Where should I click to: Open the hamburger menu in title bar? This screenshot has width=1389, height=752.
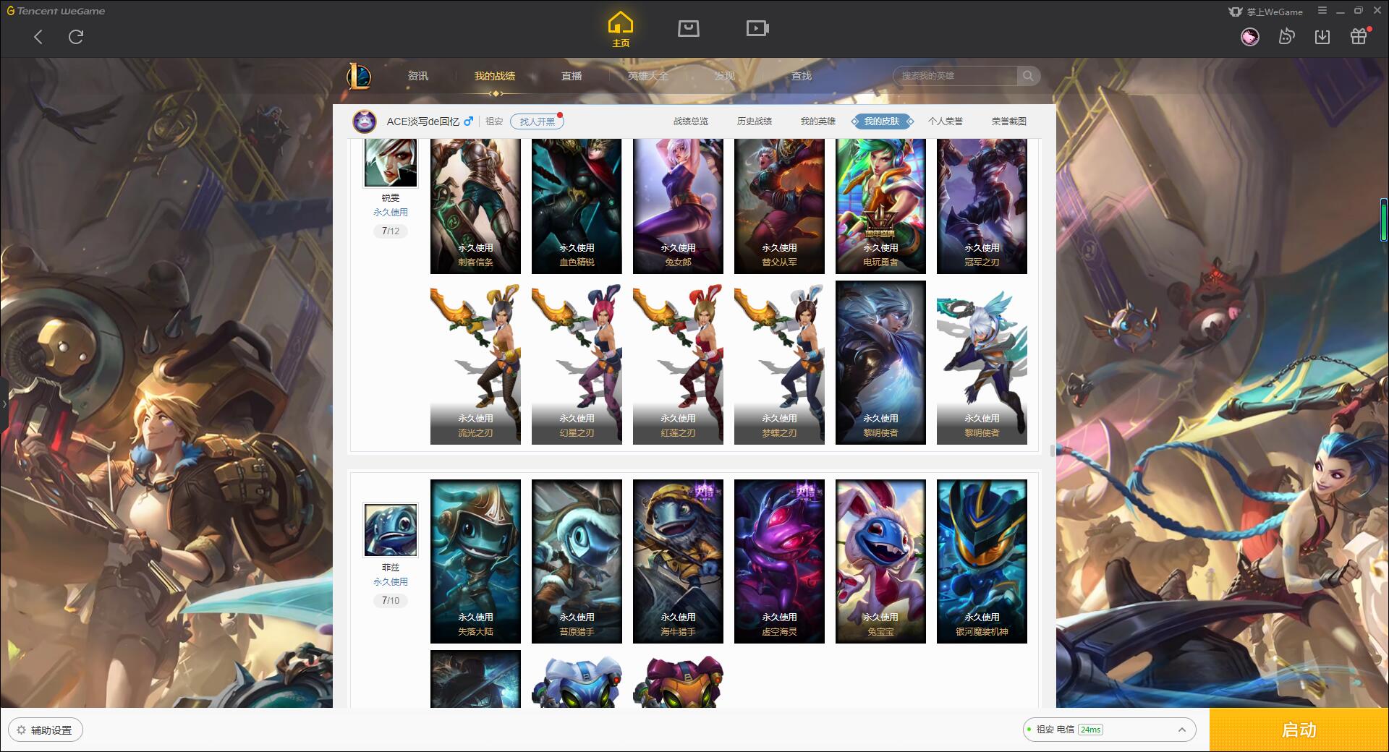[1322, 11]
